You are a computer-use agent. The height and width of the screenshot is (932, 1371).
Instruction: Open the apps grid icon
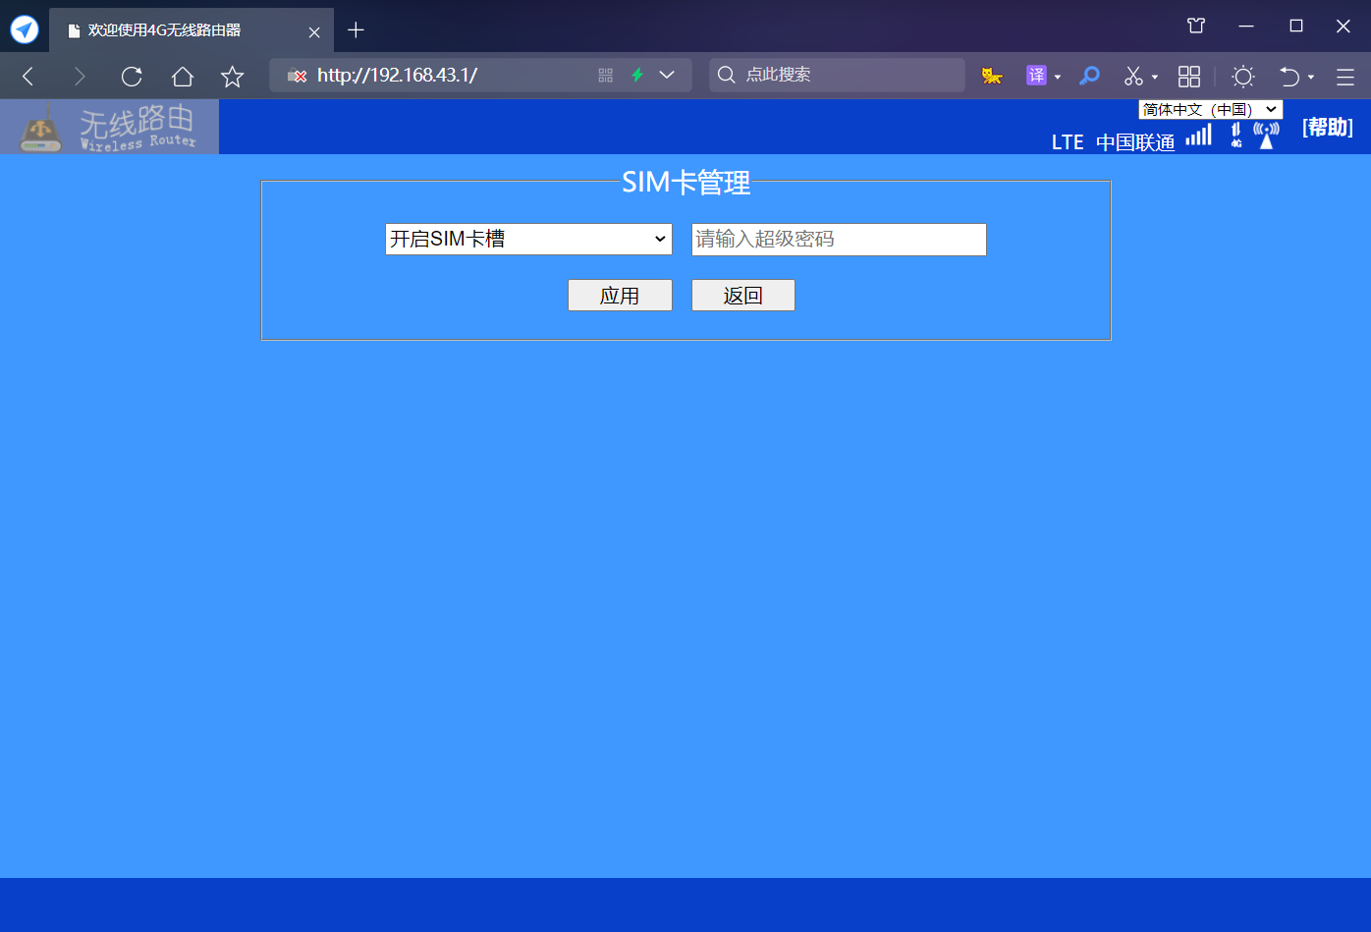click(1189, 76)
